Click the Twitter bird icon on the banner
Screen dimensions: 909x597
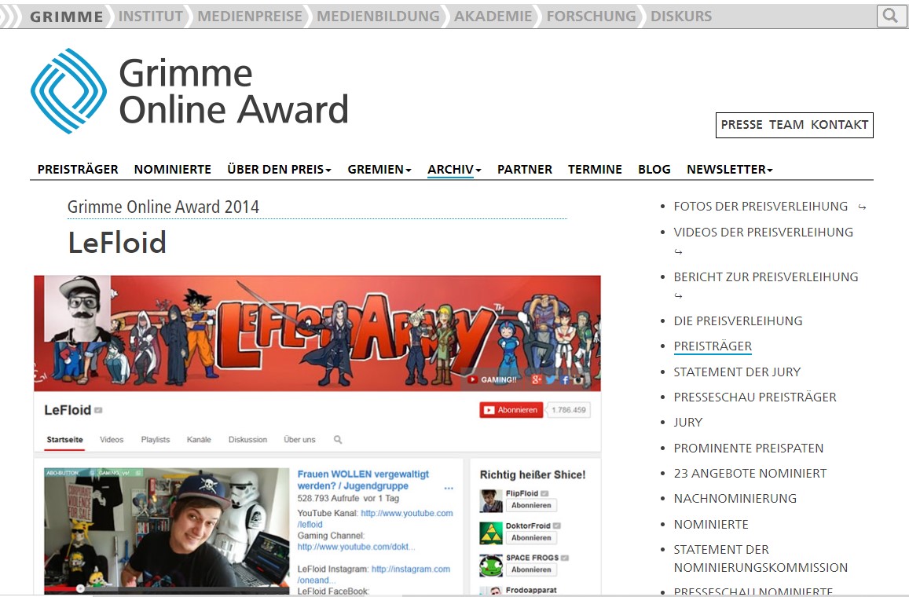coord(551,379)
